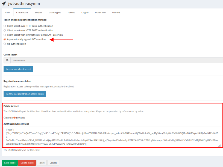Choose public key set By URI

5,118
